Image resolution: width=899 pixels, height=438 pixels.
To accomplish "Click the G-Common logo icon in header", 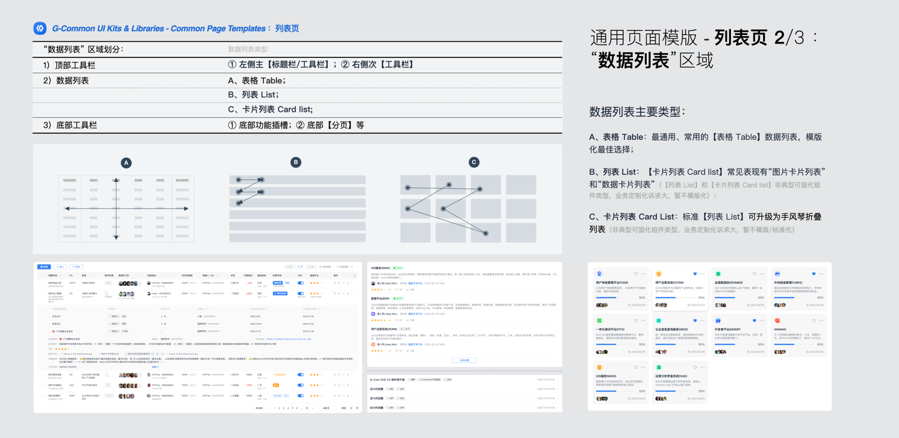I will point(40,28).
